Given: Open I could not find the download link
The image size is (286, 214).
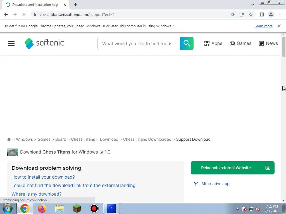Looking at the screenshot, I should click(x=73, y=185).
